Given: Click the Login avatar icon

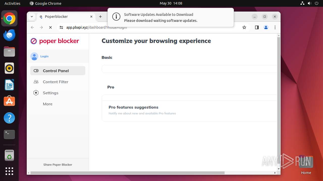Looking at the screenshot, I should coord(34,56).
